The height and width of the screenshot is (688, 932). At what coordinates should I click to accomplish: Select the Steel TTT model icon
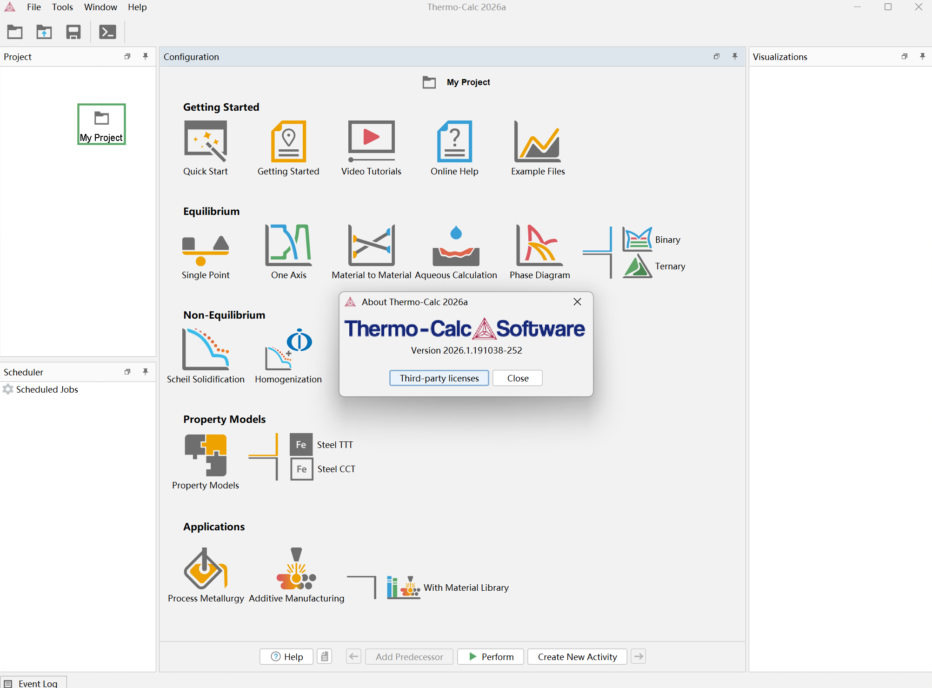(x=301, y=445)
